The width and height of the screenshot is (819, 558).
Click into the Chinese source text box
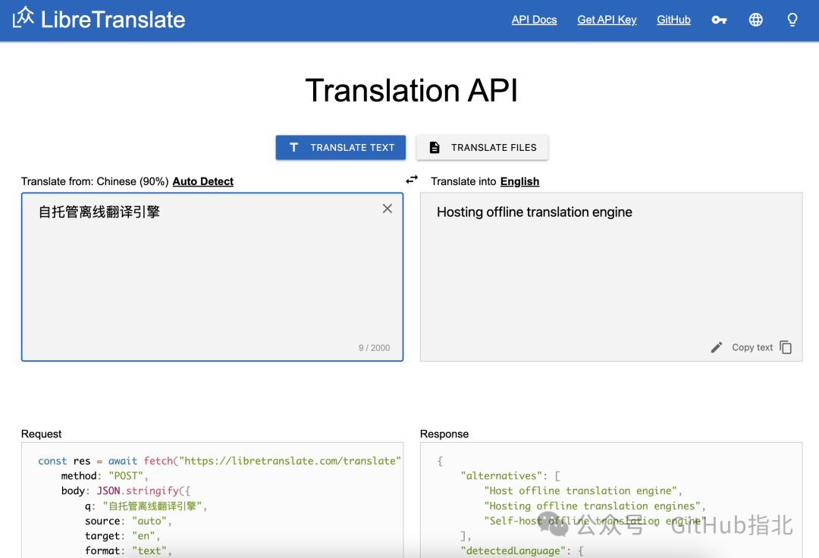click(212, 277)
